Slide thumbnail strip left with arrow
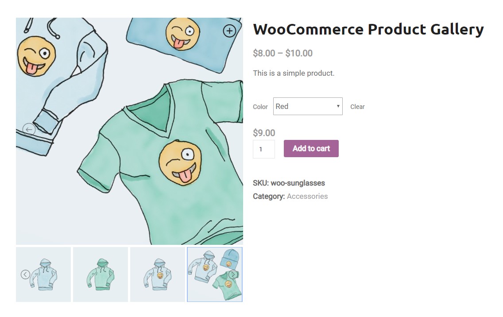Viewport: 503px width, 317px height. coord(25,274)
